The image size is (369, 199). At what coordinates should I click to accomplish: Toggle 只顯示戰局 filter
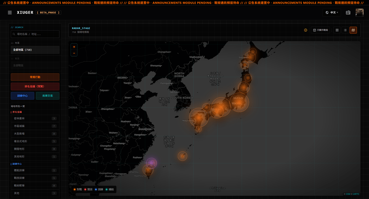320,30
